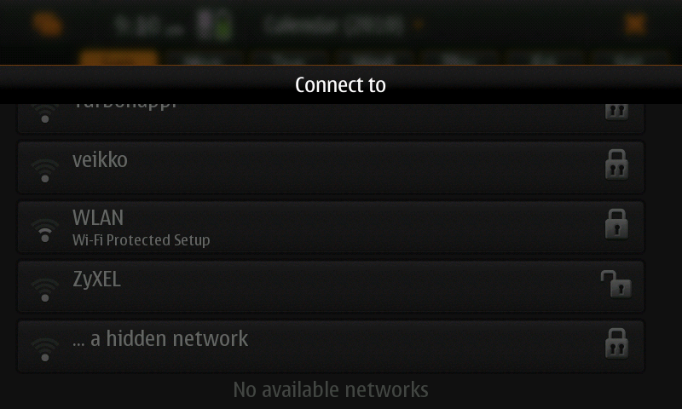Tap the 'No available networks' label

(x=331, y=389)
